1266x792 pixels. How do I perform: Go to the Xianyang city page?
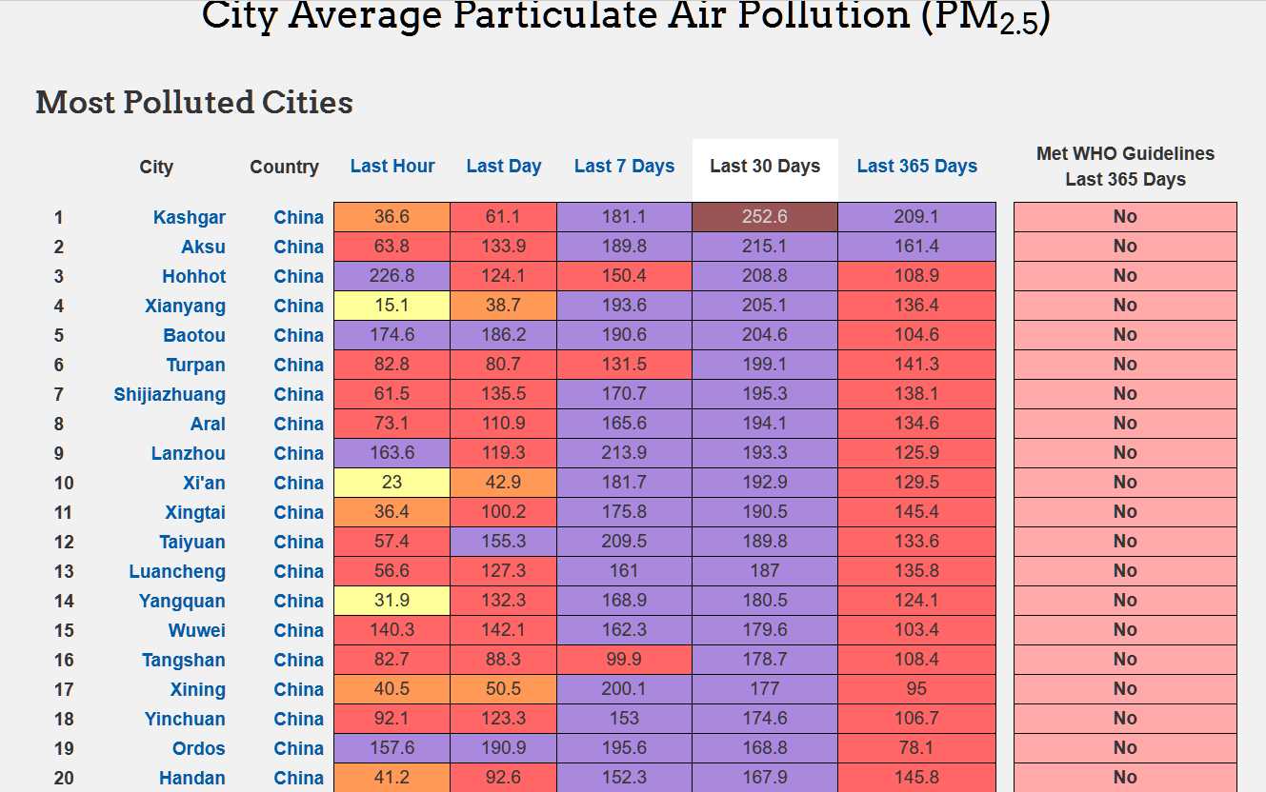[x=185, y=306]
